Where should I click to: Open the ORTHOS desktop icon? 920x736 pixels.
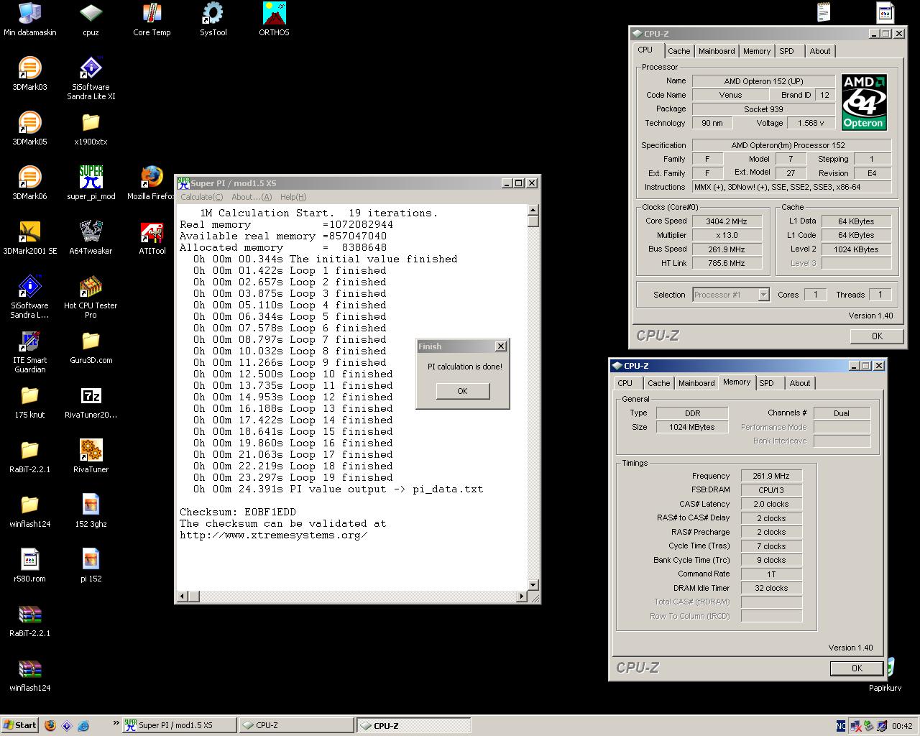coord(274,19)
